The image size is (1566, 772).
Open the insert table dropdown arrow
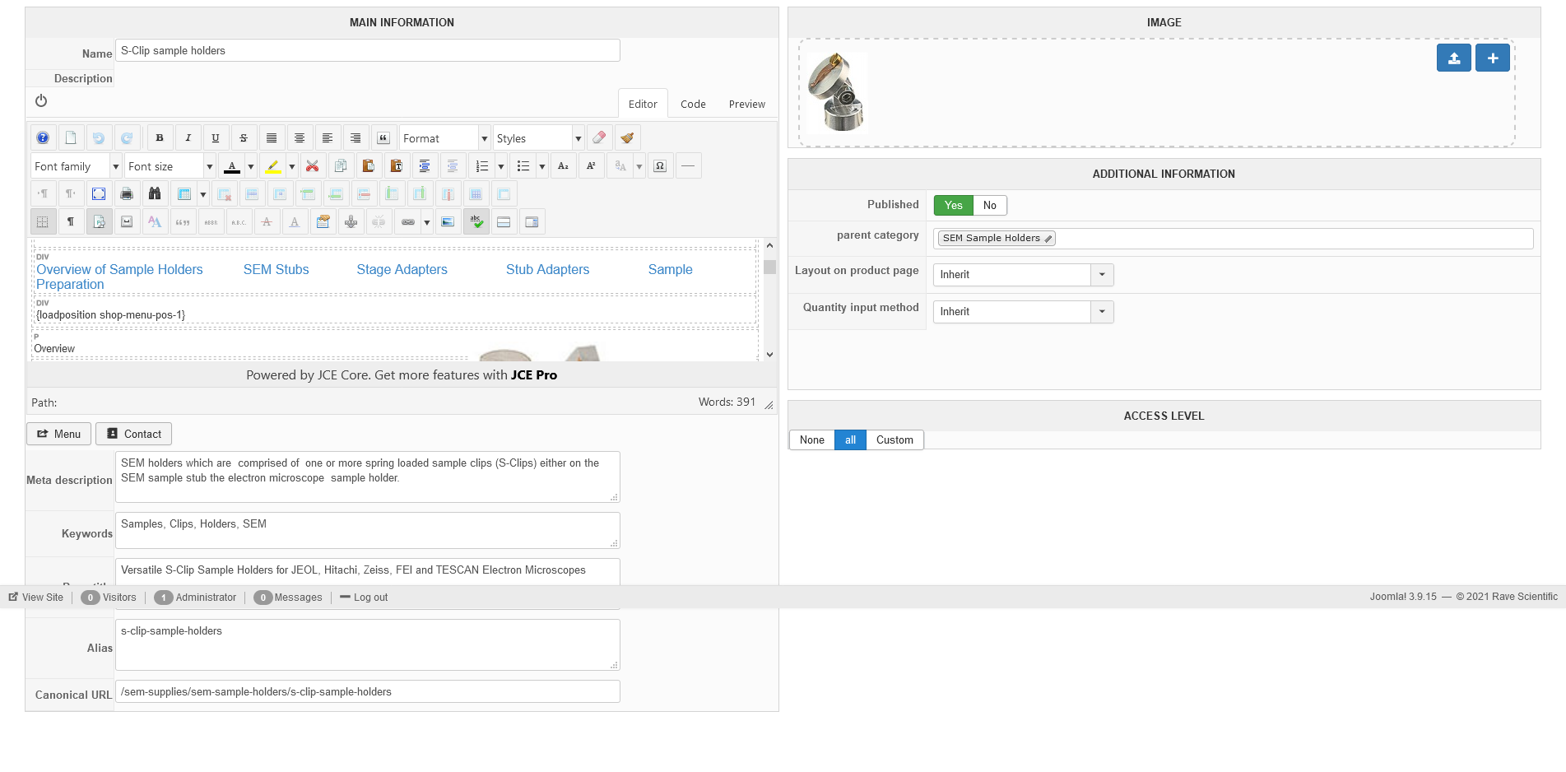(x=203, y=194)
